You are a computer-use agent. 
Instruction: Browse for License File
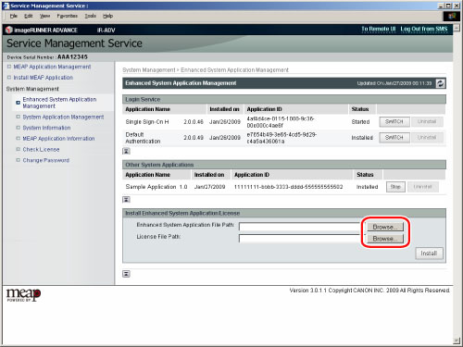(x=385, y=239)
